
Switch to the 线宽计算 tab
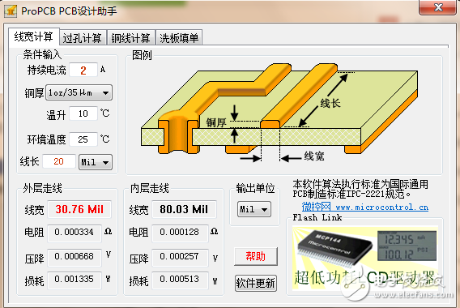[x=34, y=37]
